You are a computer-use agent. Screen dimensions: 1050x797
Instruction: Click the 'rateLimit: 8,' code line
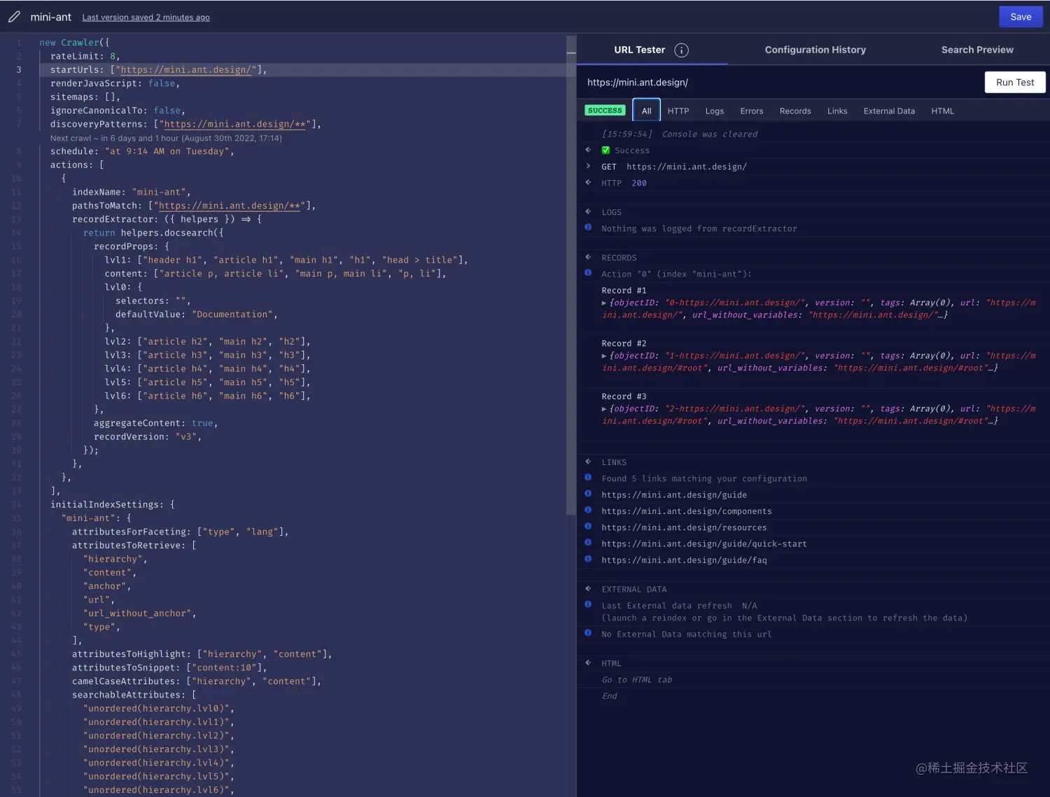(85, 56)
